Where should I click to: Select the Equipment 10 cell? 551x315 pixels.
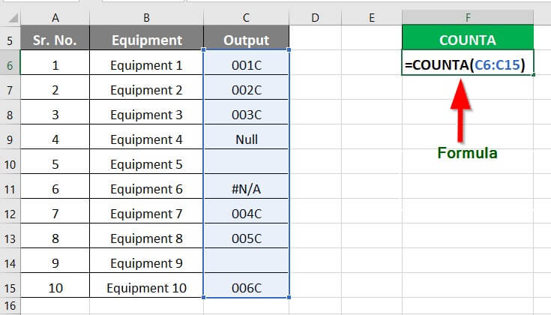point(146,287)
